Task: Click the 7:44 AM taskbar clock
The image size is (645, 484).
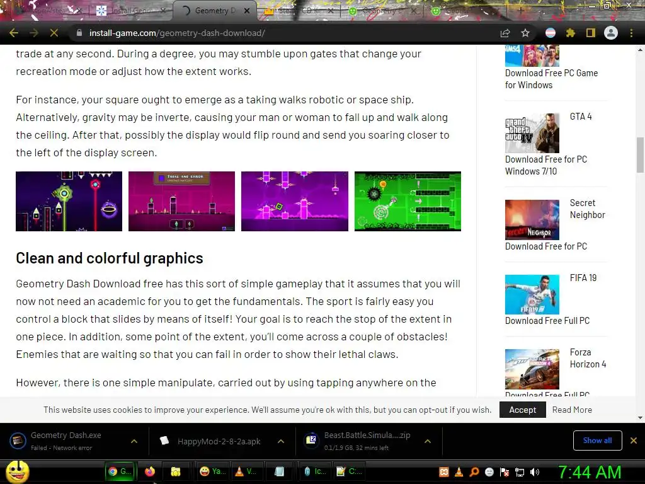Action: pos(590,472)
